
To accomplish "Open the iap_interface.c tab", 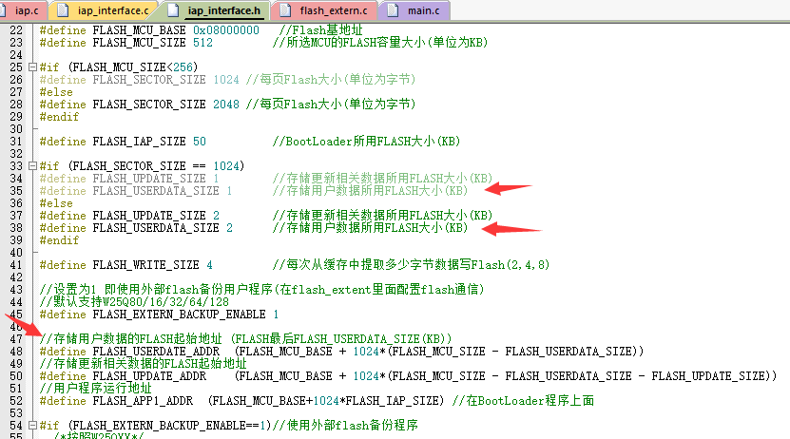I will click(x=105, y=10).
